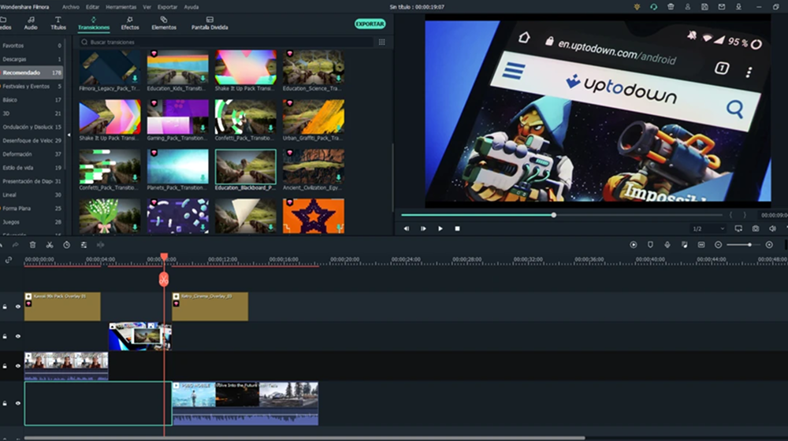This screenshot has height=441, width=788.
Task: Open the Editar menu
Action: tap(92, 7)
